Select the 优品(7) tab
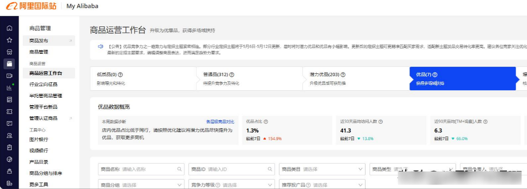Image resolution: width=527 pixels, height=189 pixels. tap(462, 78)
